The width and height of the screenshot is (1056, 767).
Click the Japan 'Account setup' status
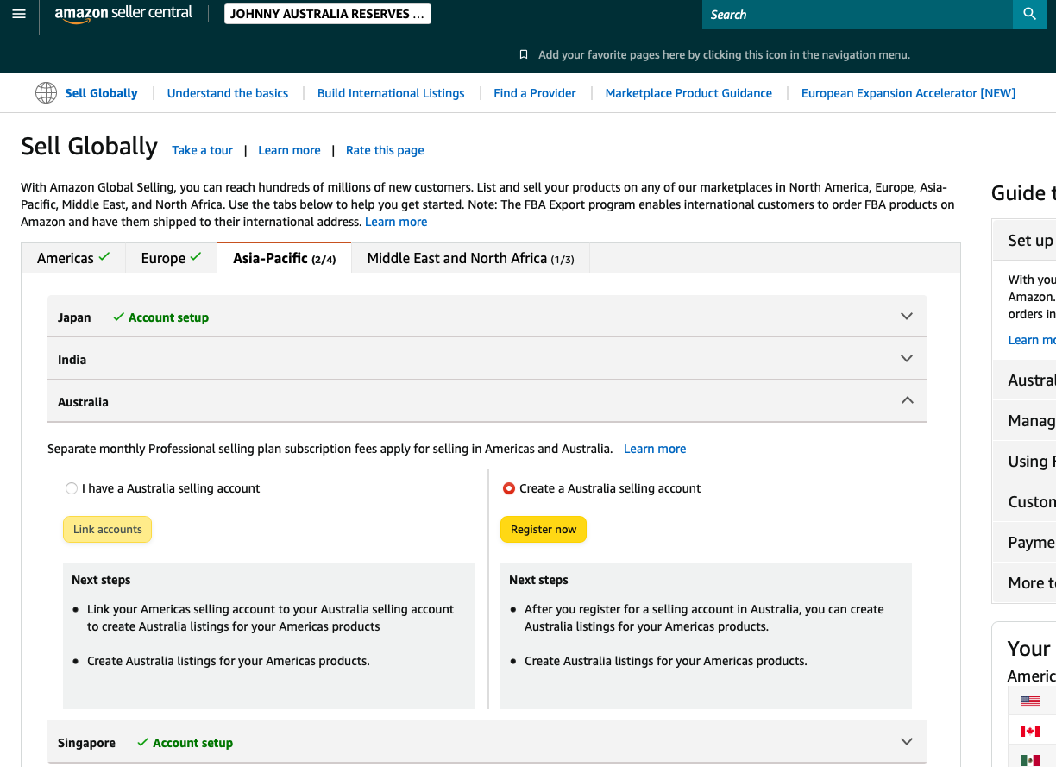[x=161, y=317]
